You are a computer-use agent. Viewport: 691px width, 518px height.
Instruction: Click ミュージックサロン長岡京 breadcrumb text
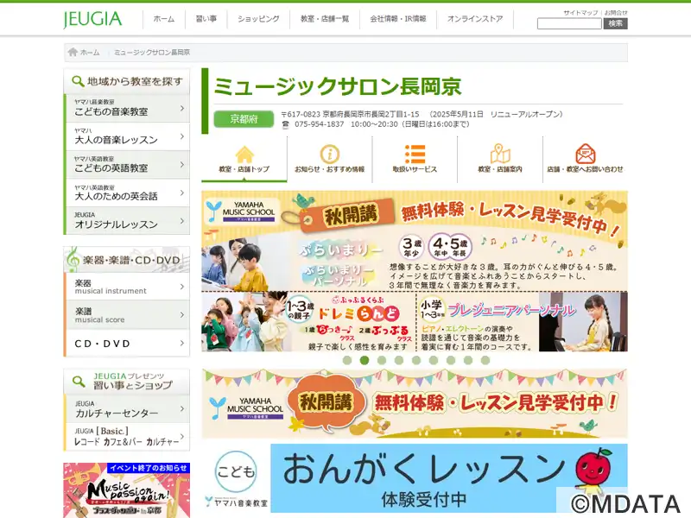152,53
